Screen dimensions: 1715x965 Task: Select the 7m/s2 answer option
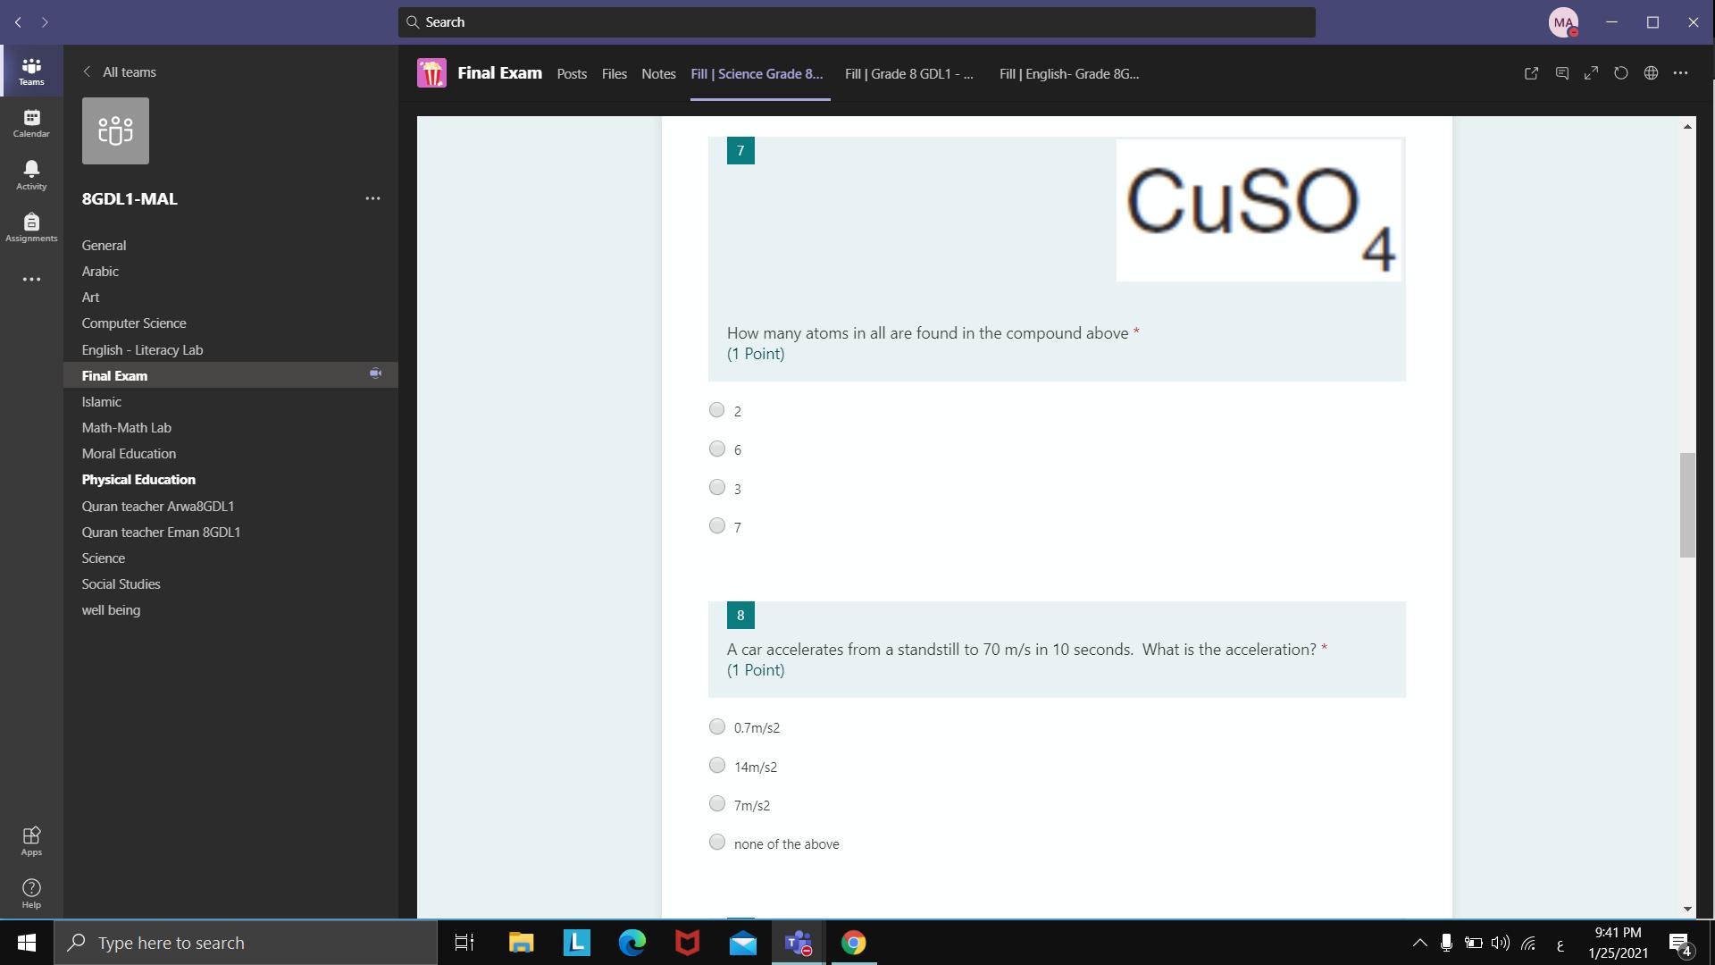tap(717, 804)
